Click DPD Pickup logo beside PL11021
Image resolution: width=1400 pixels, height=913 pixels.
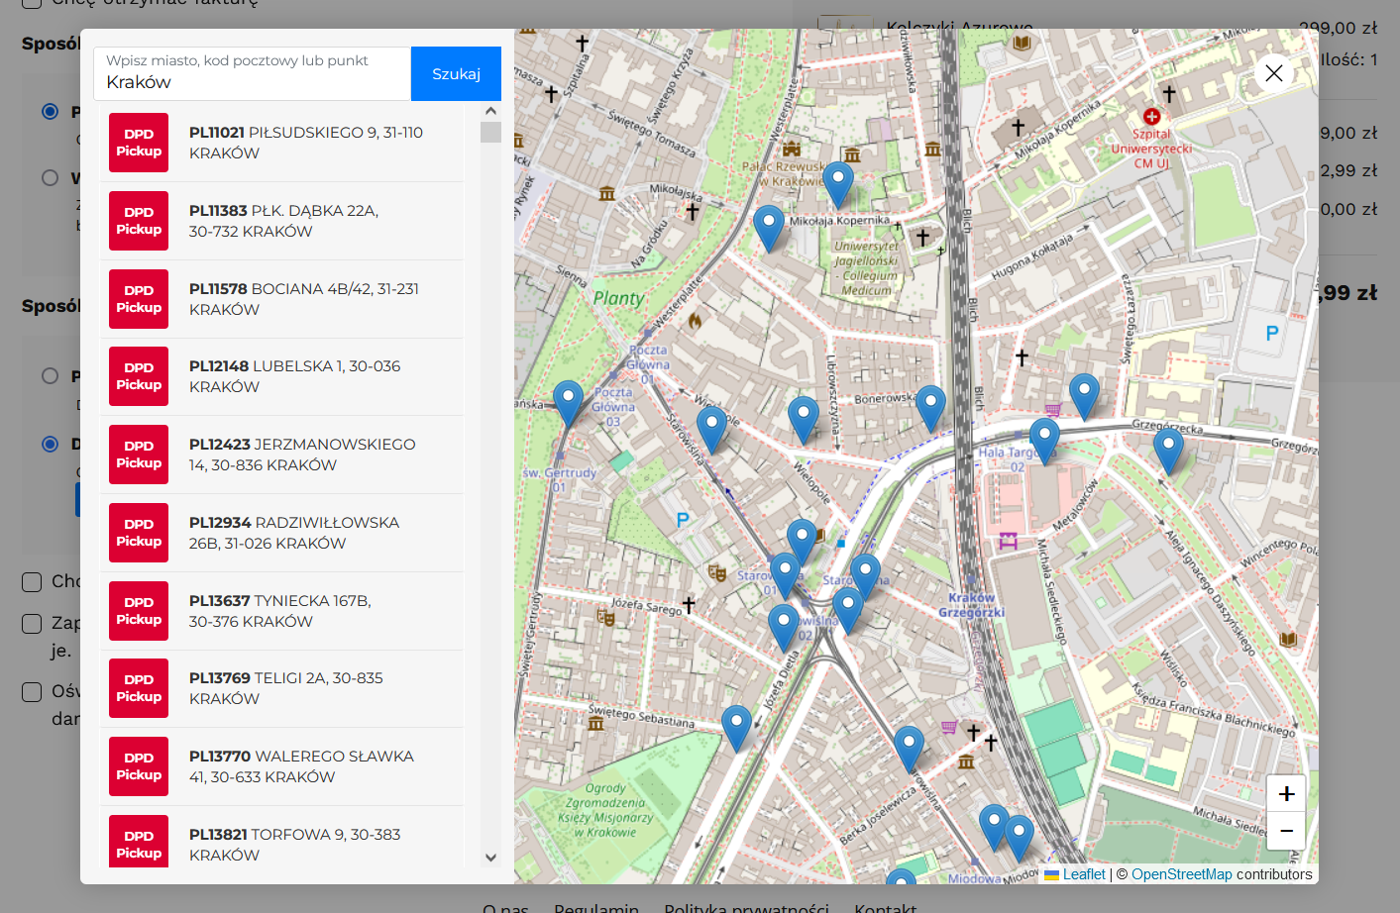(x=139, y=143)
